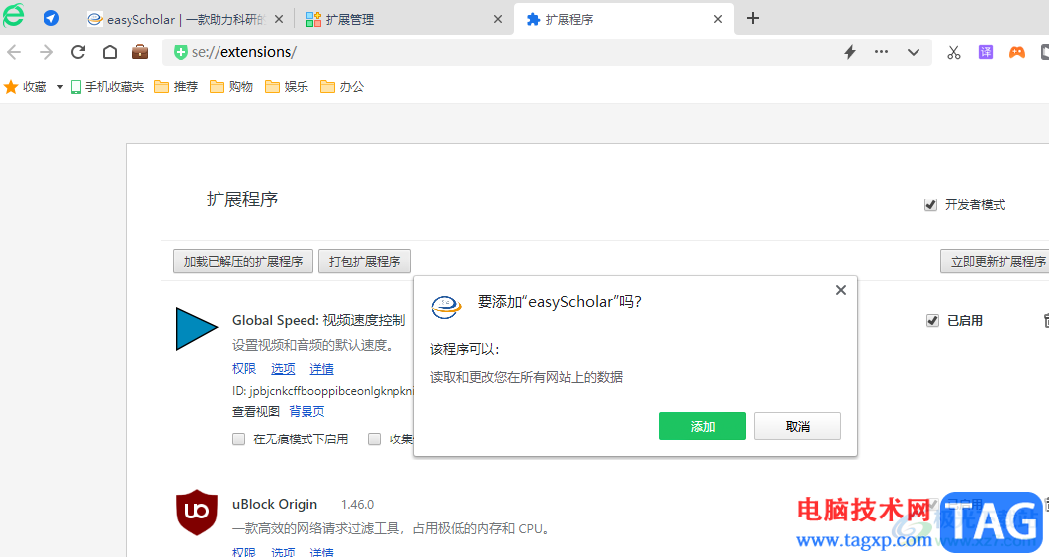Open the three-dot more options menu

click(882, 52)
